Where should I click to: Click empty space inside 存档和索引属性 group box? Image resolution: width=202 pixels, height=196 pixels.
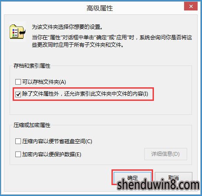click(x=101, y=108)
